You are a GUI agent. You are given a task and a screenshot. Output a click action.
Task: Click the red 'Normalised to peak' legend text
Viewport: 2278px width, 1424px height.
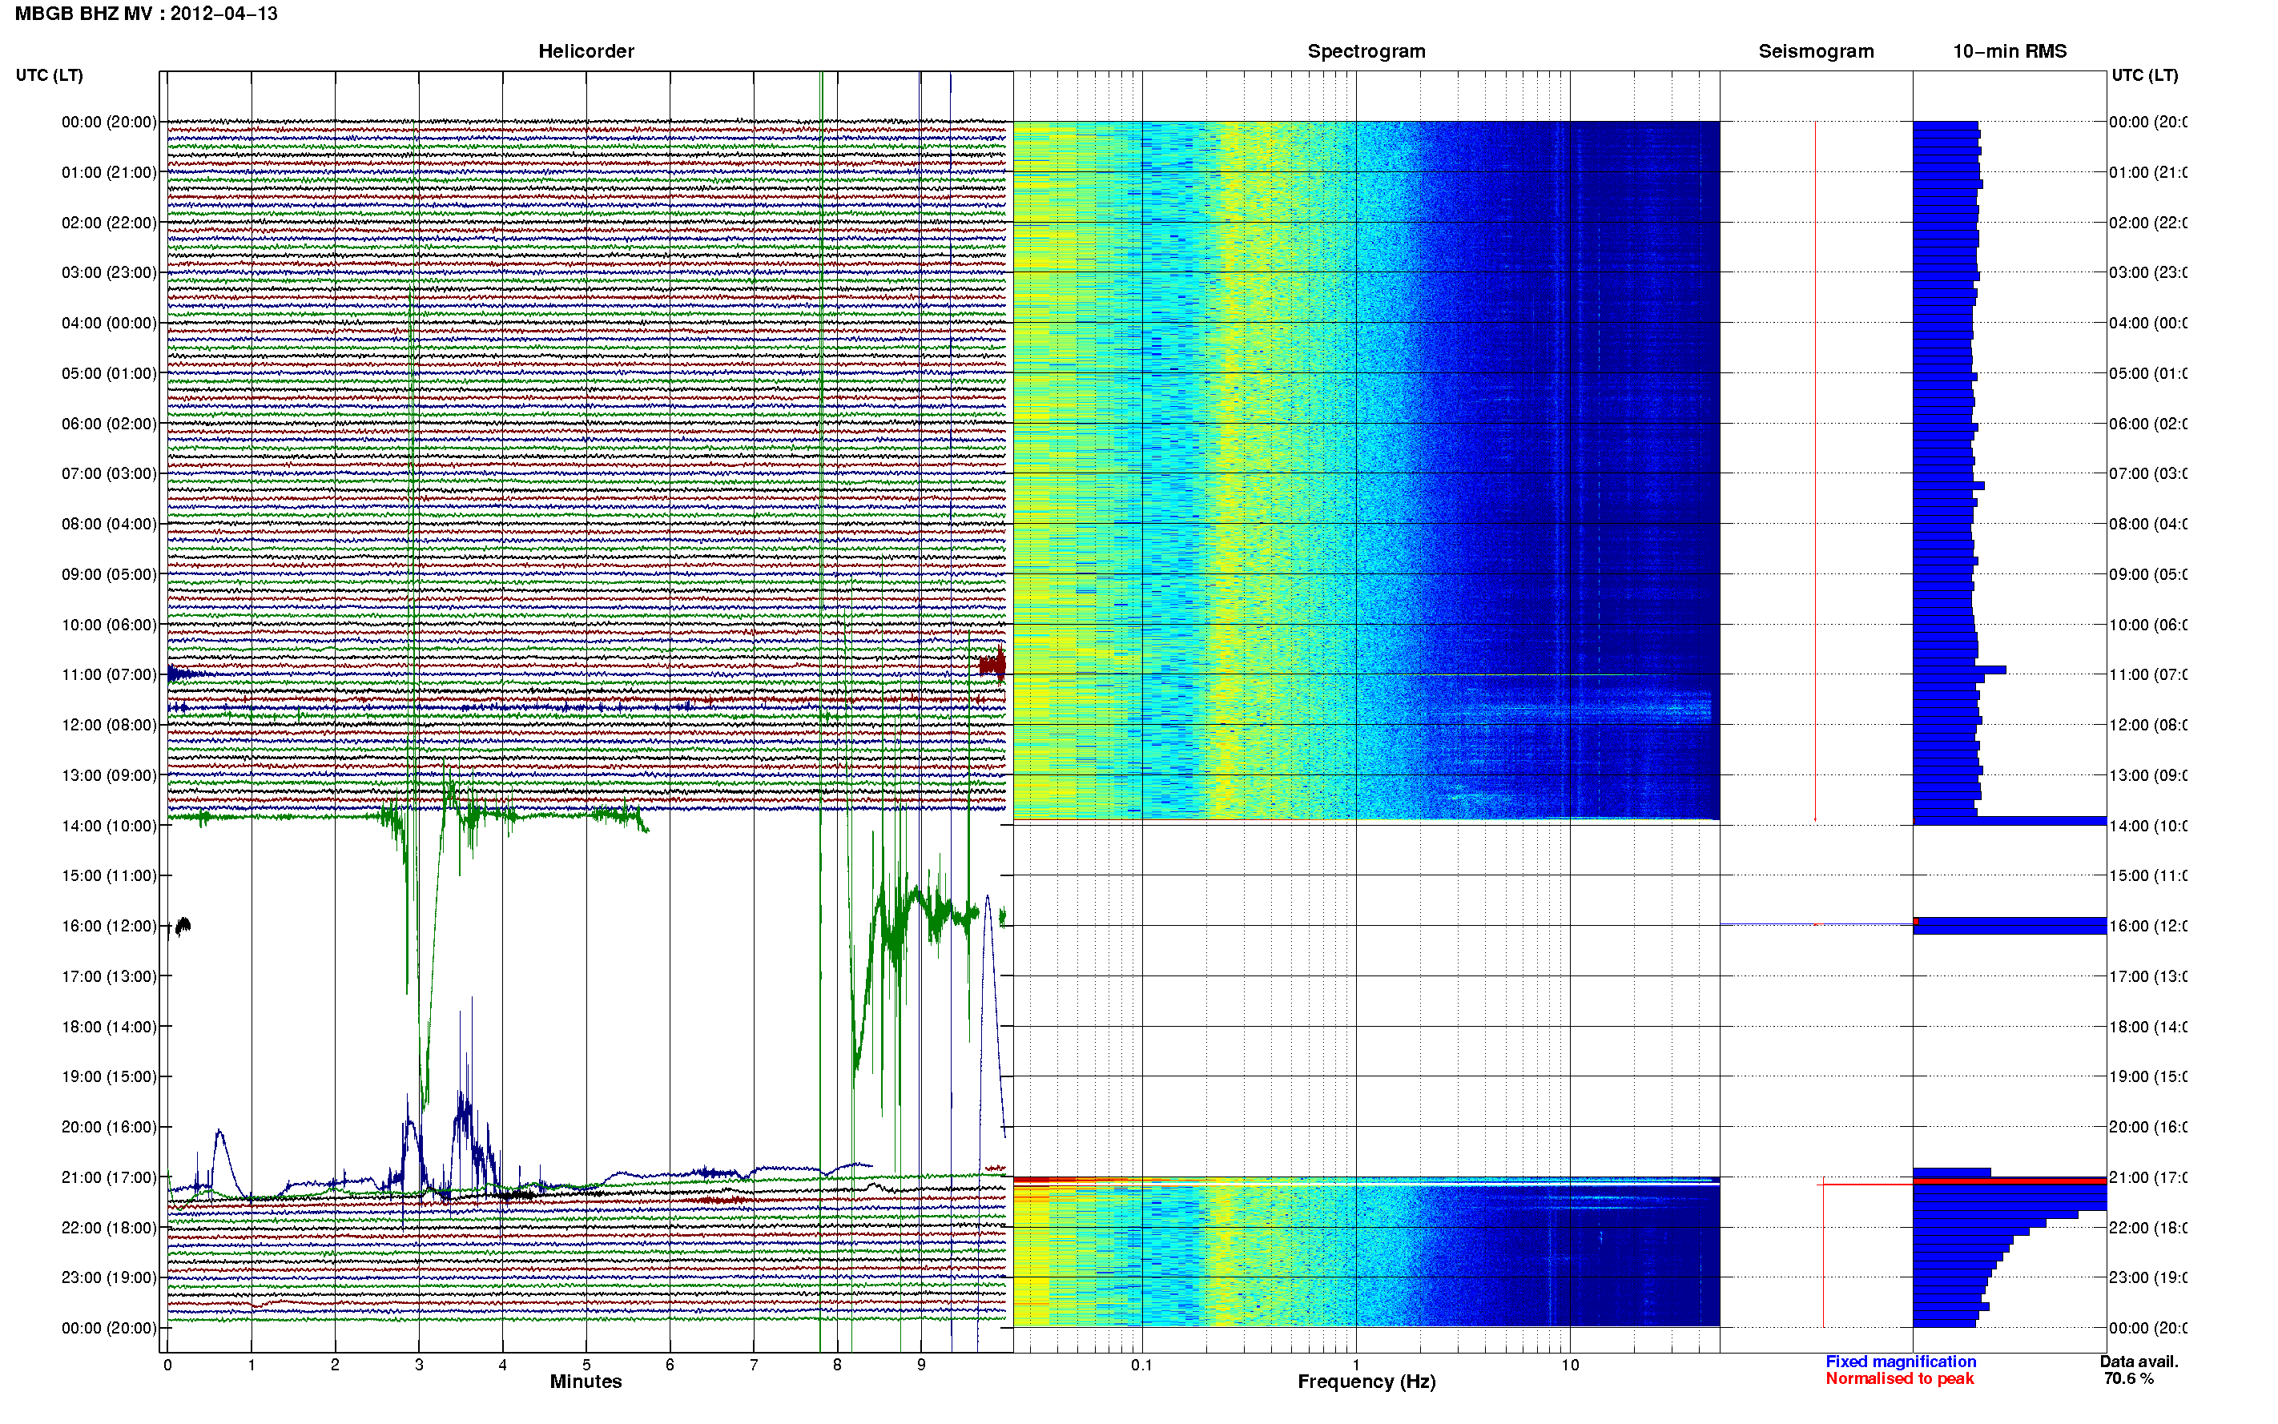(x=1899, y=1379)
